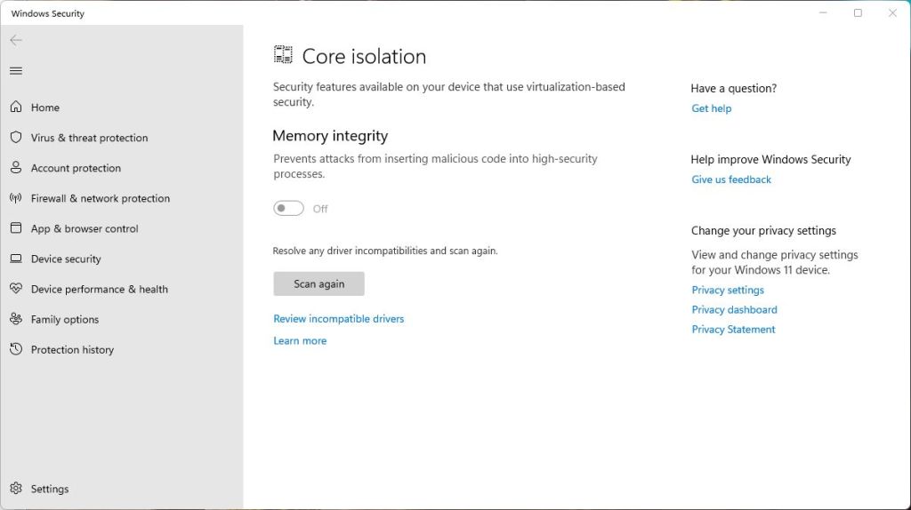Open the Protection history clock icon
Image resolution: width=911 pixels, height=510 pixels.
(x=16, y=349)
